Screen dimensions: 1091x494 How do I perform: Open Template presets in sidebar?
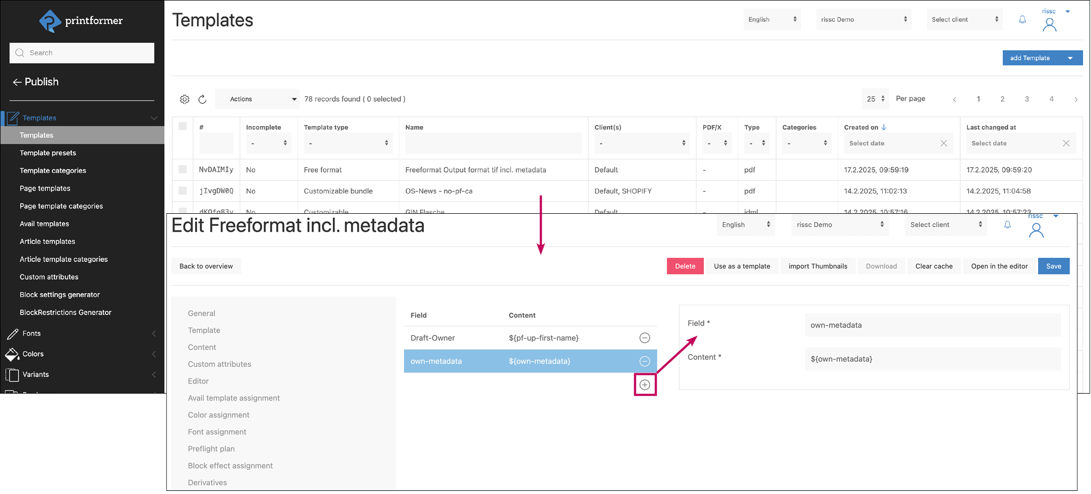point(48,153)
